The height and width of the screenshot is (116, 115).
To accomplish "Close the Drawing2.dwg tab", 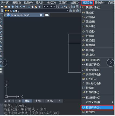I will 41,15.
